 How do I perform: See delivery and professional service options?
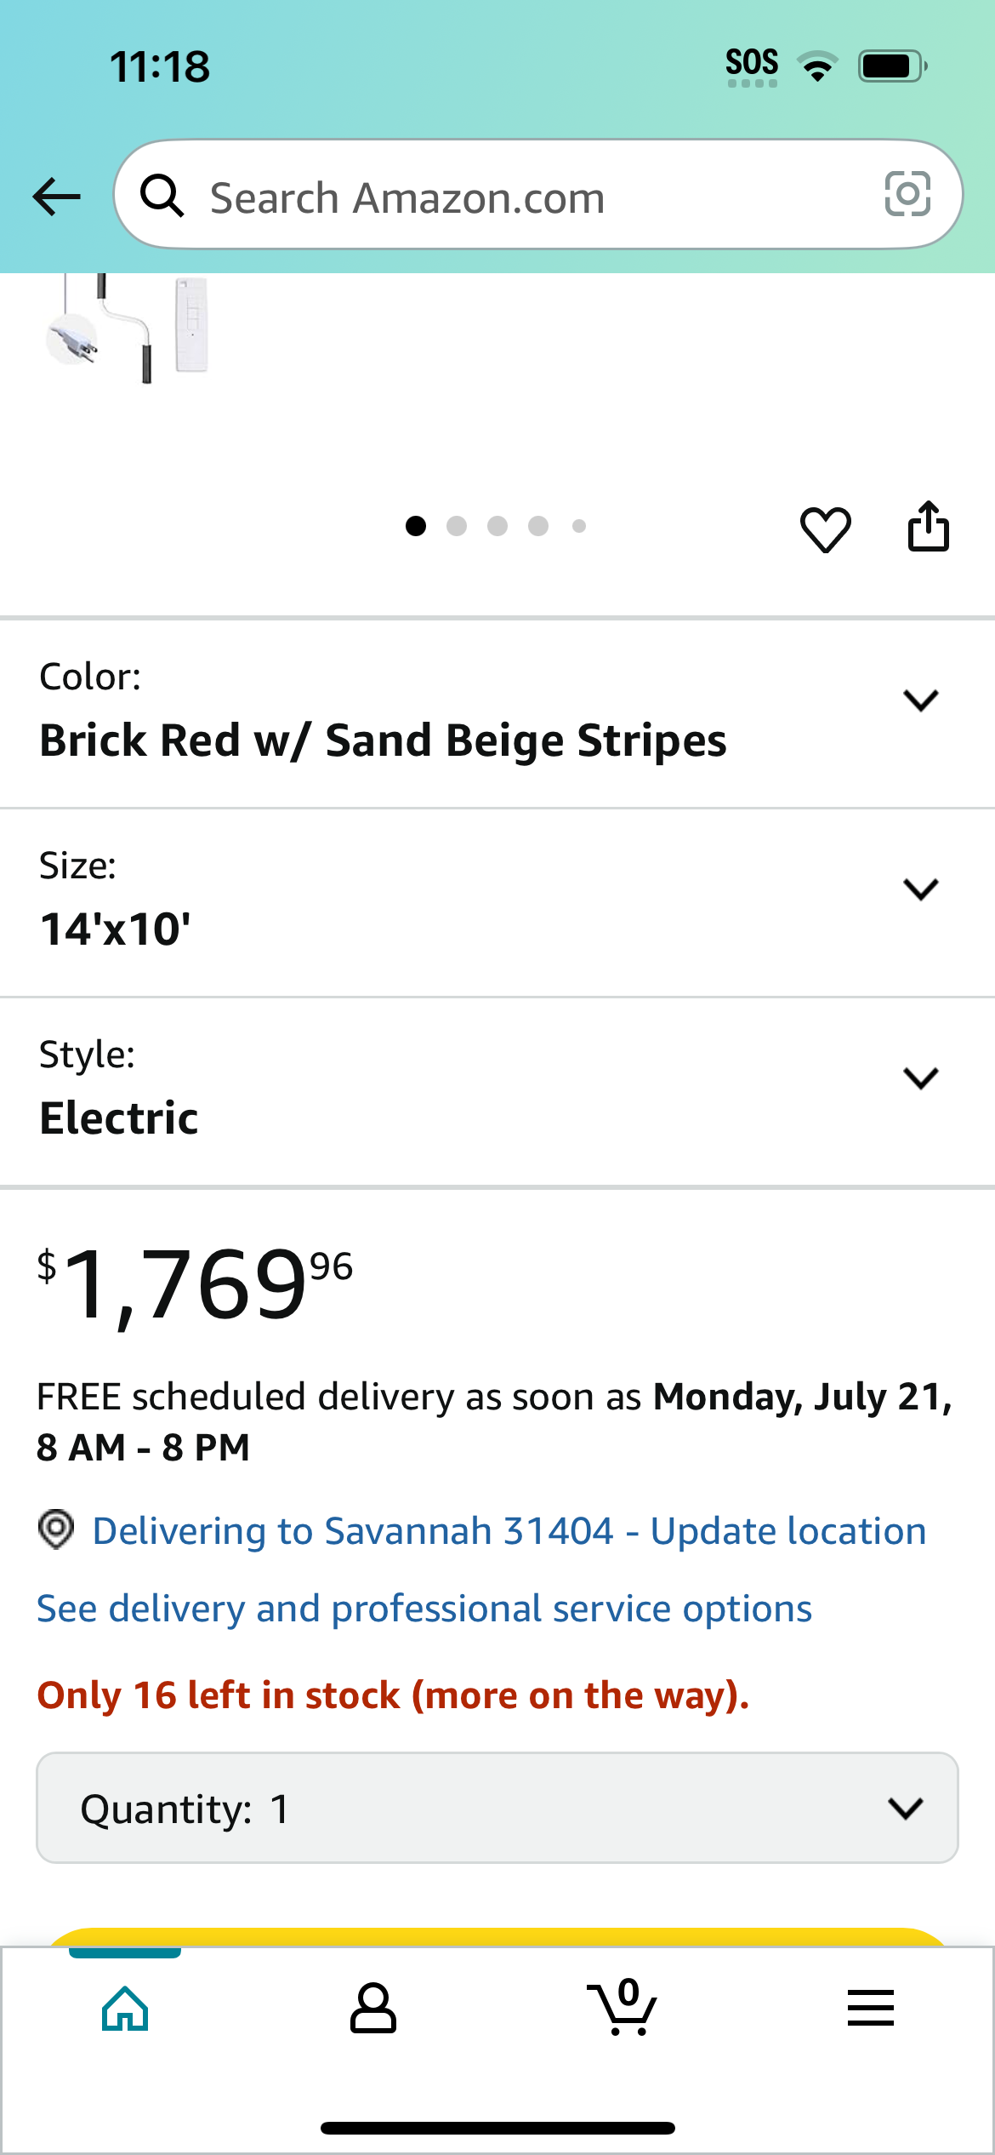(x=424, y=1609)
